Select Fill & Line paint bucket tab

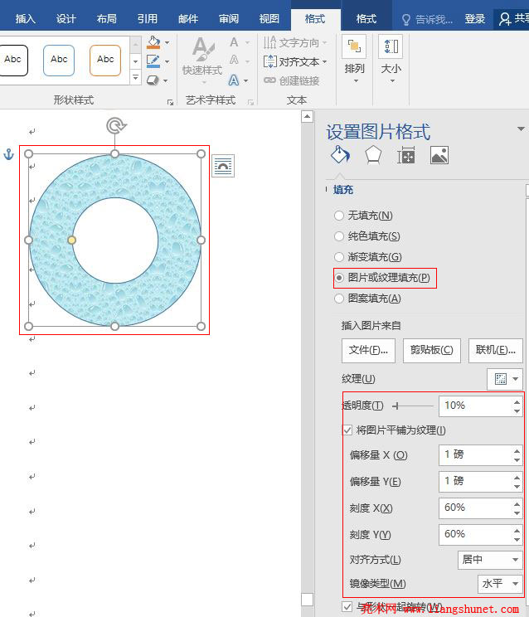340,155
